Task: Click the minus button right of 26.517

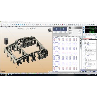Action: pyautogui.click(x=96, y=27)
